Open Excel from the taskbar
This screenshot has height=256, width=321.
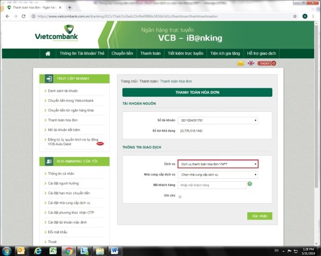53,251
